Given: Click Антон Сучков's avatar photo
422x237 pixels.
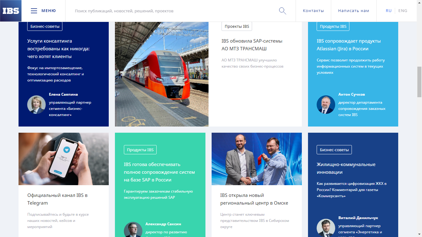Looking at the screenshot, I should pos(326,105).
